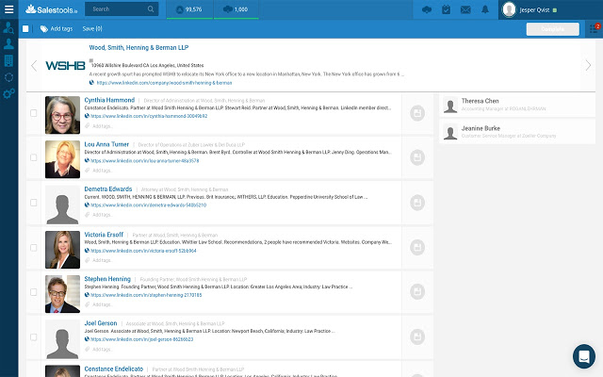Screen dimensions: 603x377
Task: Select Theresa Chen in the side list
Action: pyautogui.click(x=517, y=105)
